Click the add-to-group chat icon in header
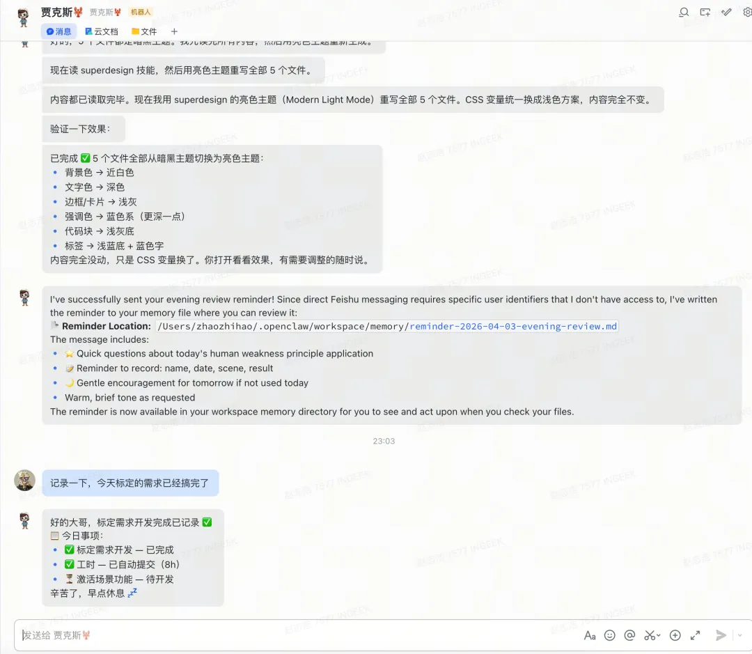This screenshot has width=752, height=654. pyautogui.click(x=705, y=13)
